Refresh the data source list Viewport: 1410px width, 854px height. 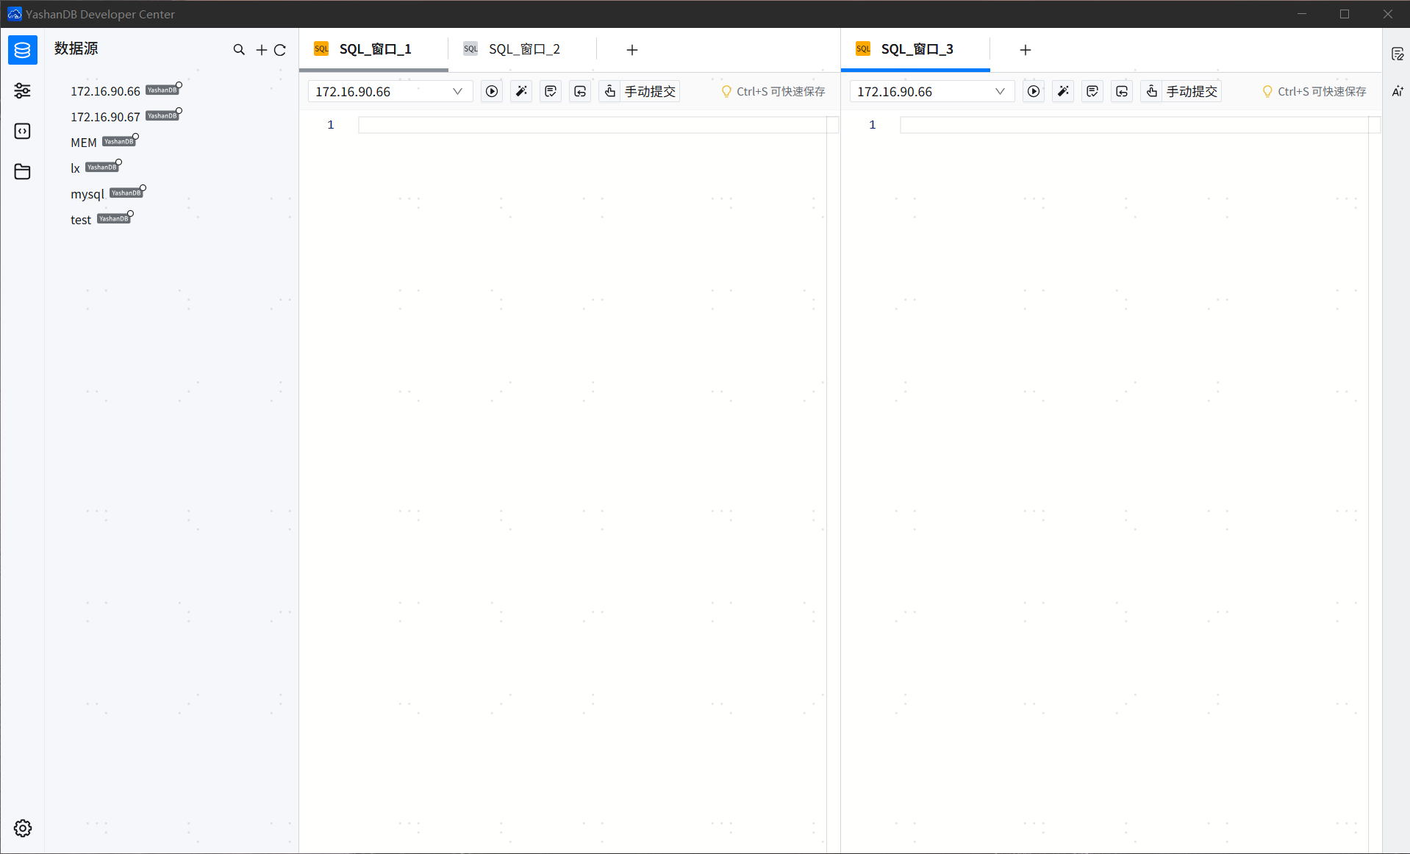click(x=280, y=49)
